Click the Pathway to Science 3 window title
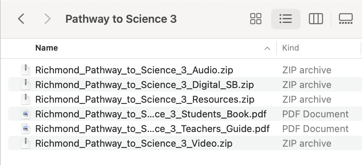 click(121, 19)
